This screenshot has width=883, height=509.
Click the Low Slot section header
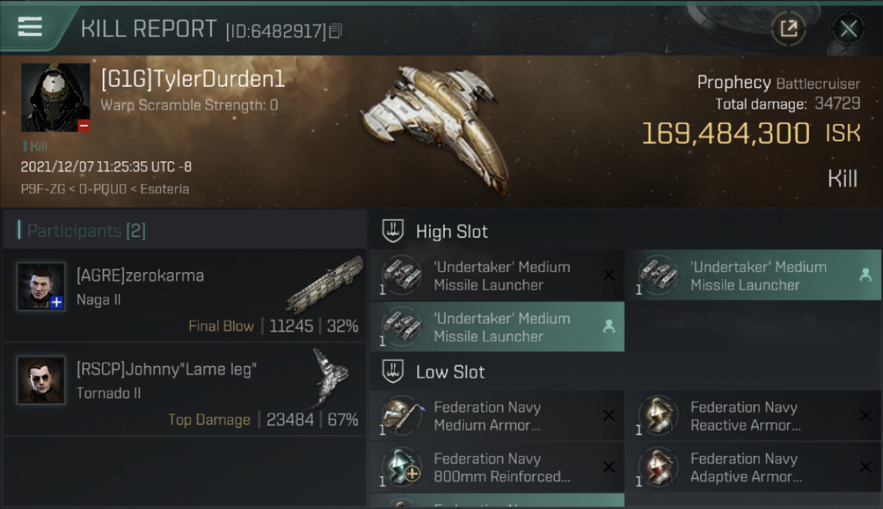click(x=450, y=372)
